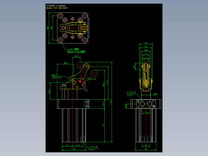Select the 22.8 dimension under front view
Image resolution: width=208 pixels, height=156 pixels.
coord(78,146)
